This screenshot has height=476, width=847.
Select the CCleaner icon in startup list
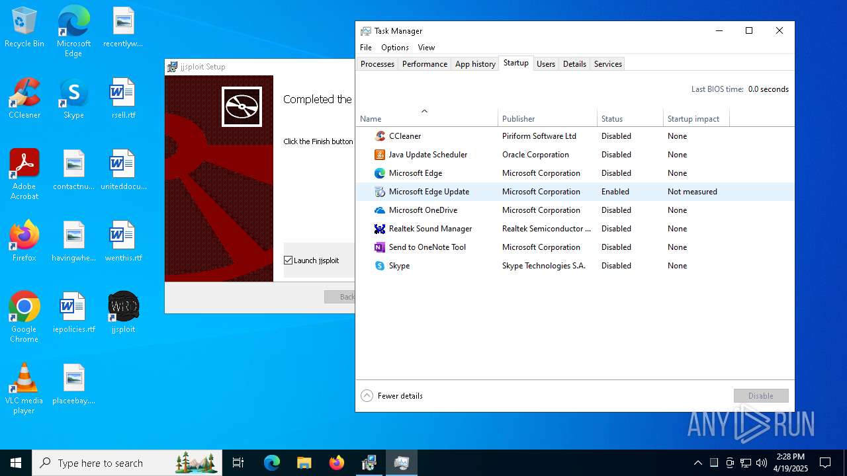[380, 136]
